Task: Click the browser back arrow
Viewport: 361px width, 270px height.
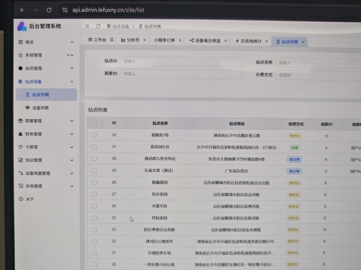Action: click(22, 10)
